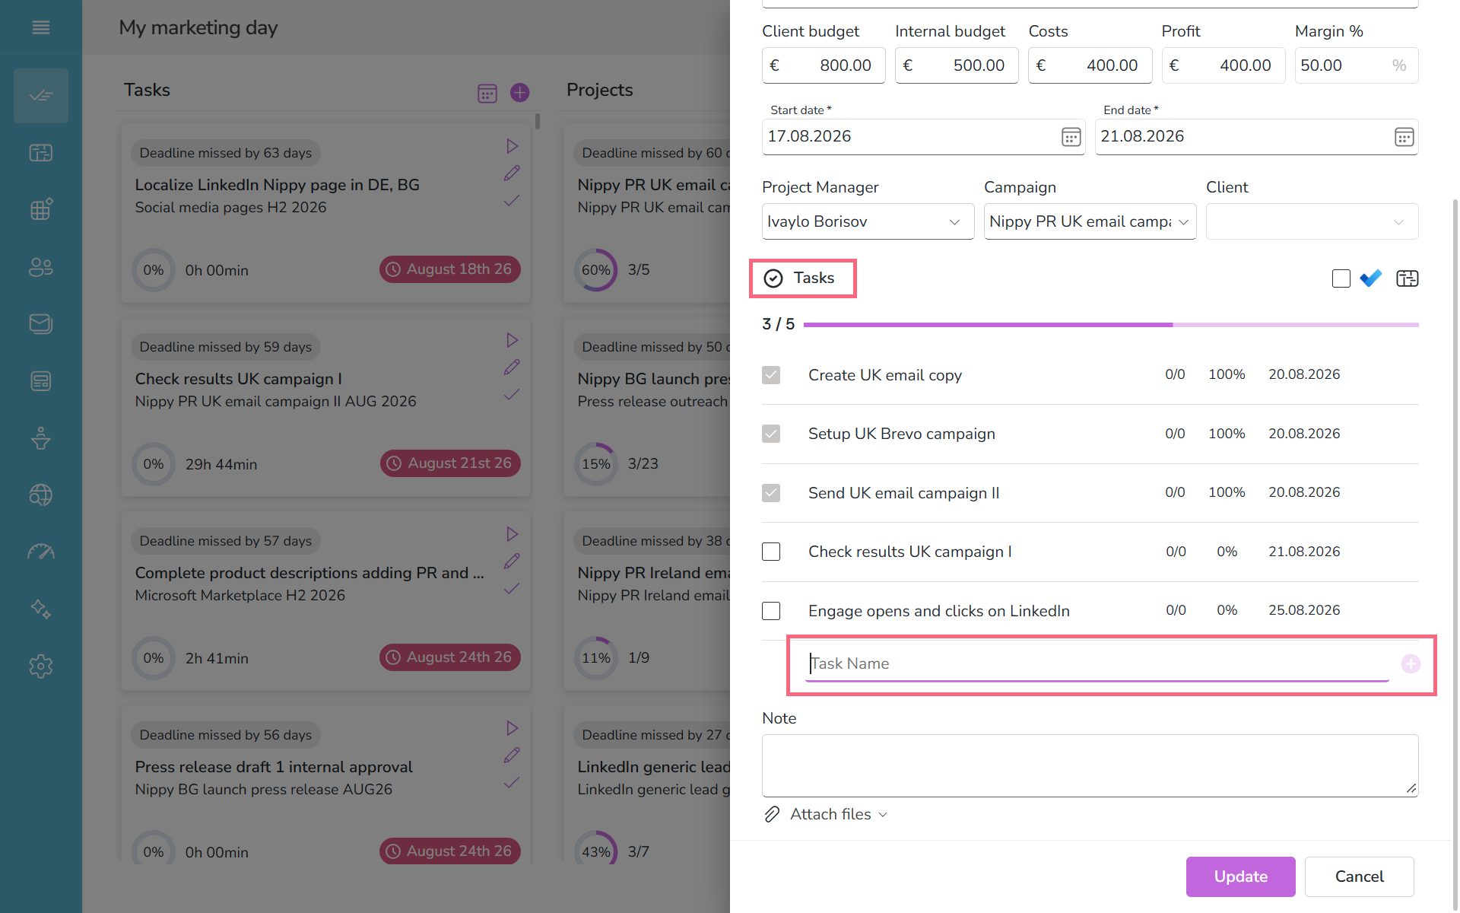Uncheck Send UK email campaign II task
This screenshot has height=913, width=1460.
pyautogui.click(x=771, y=493)
